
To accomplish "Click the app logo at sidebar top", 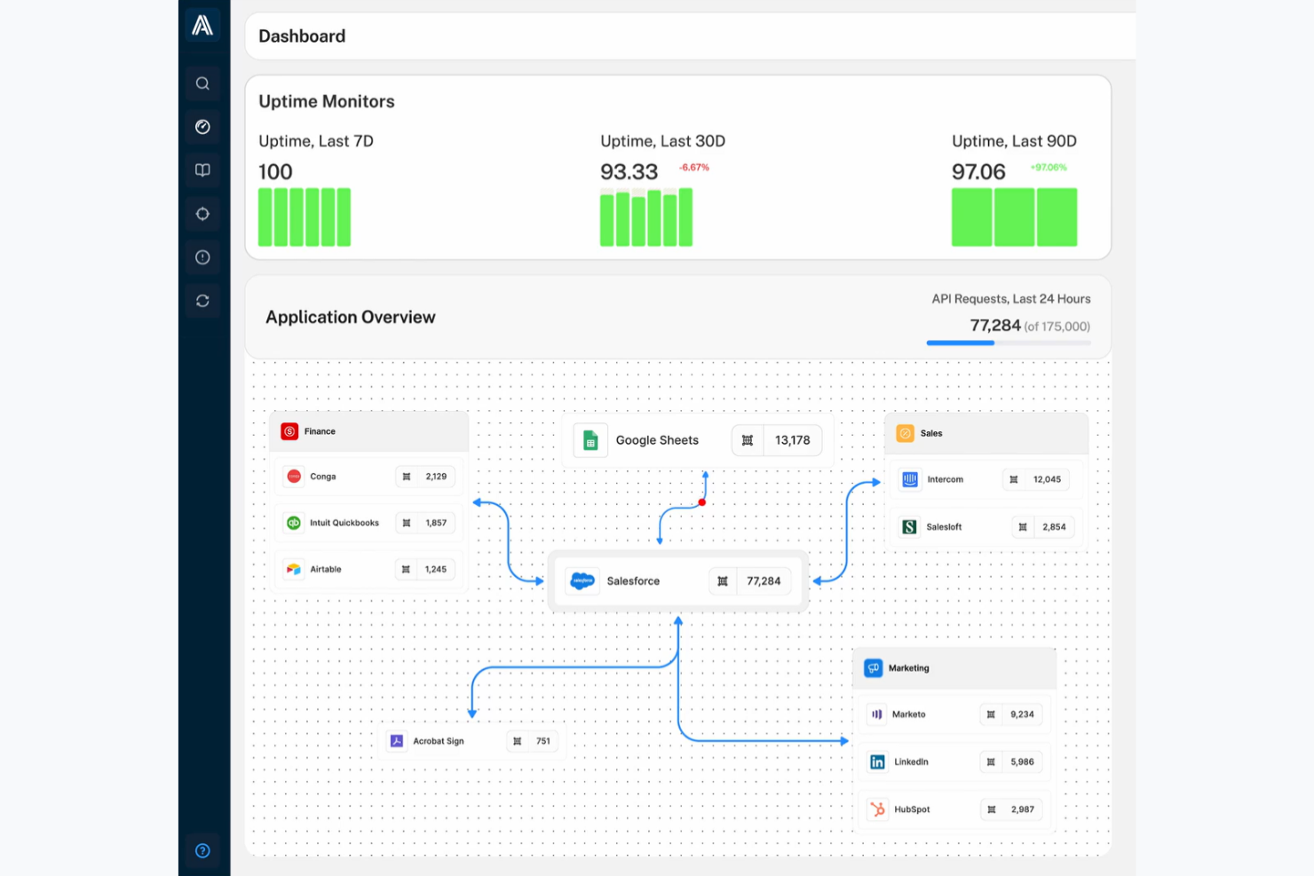I will pyautogui.click(x=202, y=26).
